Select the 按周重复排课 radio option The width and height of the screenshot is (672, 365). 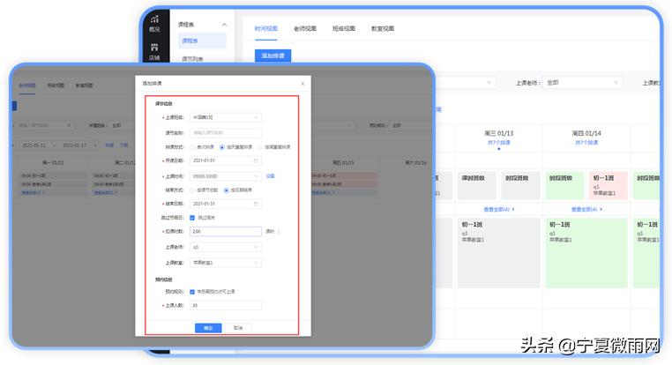click(x=260, y=147)
